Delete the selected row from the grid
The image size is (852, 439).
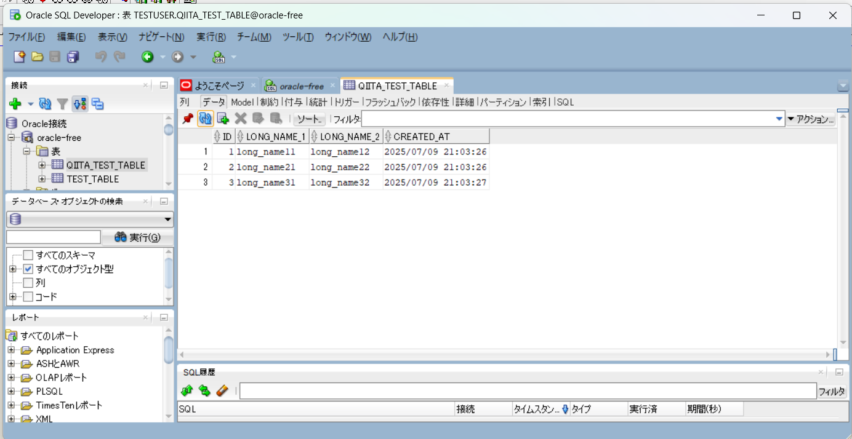[x=241, y=119]
